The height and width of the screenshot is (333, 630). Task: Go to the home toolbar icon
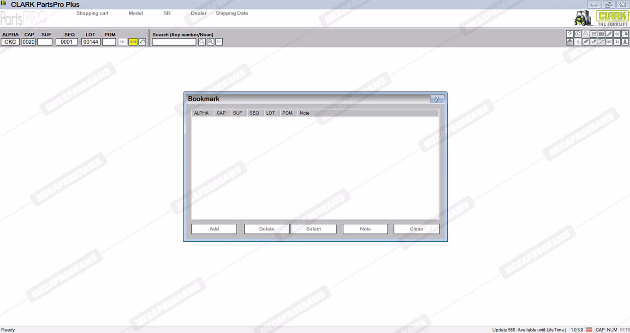coord(570,42)
